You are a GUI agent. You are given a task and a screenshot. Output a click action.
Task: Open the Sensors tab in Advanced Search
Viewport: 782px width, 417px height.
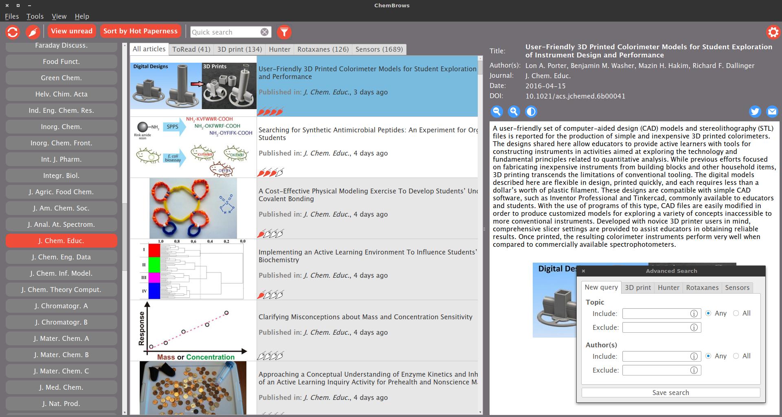coord(737,288)
